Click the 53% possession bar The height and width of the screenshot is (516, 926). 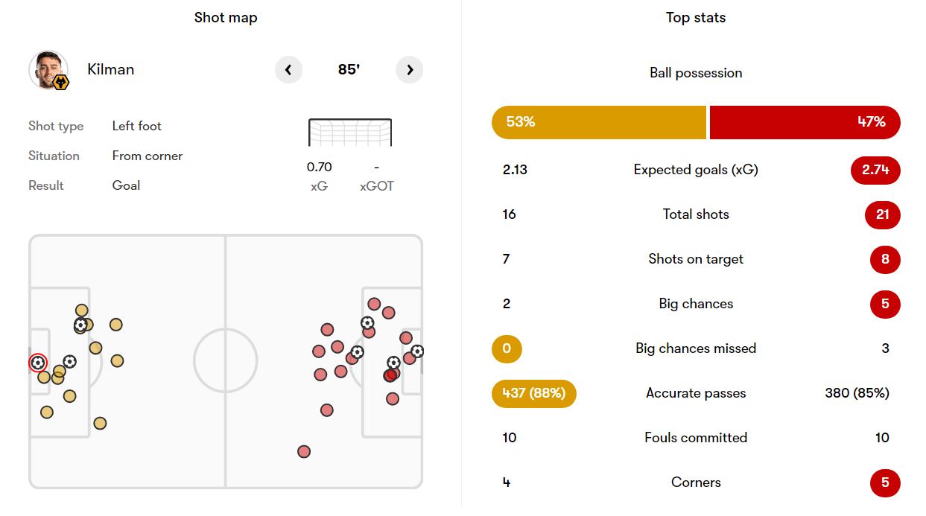point(598,122)
